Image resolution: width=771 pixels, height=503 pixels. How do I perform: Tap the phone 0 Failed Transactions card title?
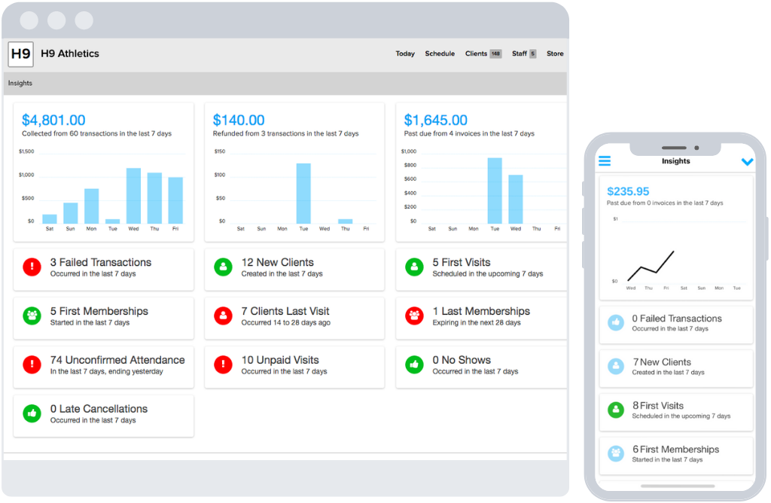point(677,319)
